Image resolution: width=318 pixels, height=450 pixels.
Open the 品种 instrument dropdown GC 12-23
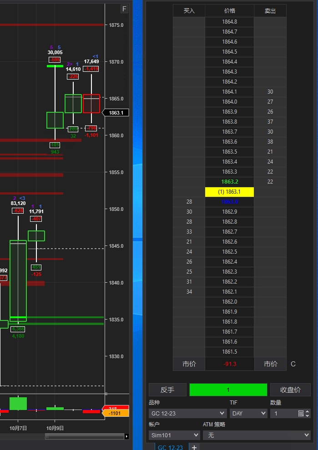[x=188, y=413]
